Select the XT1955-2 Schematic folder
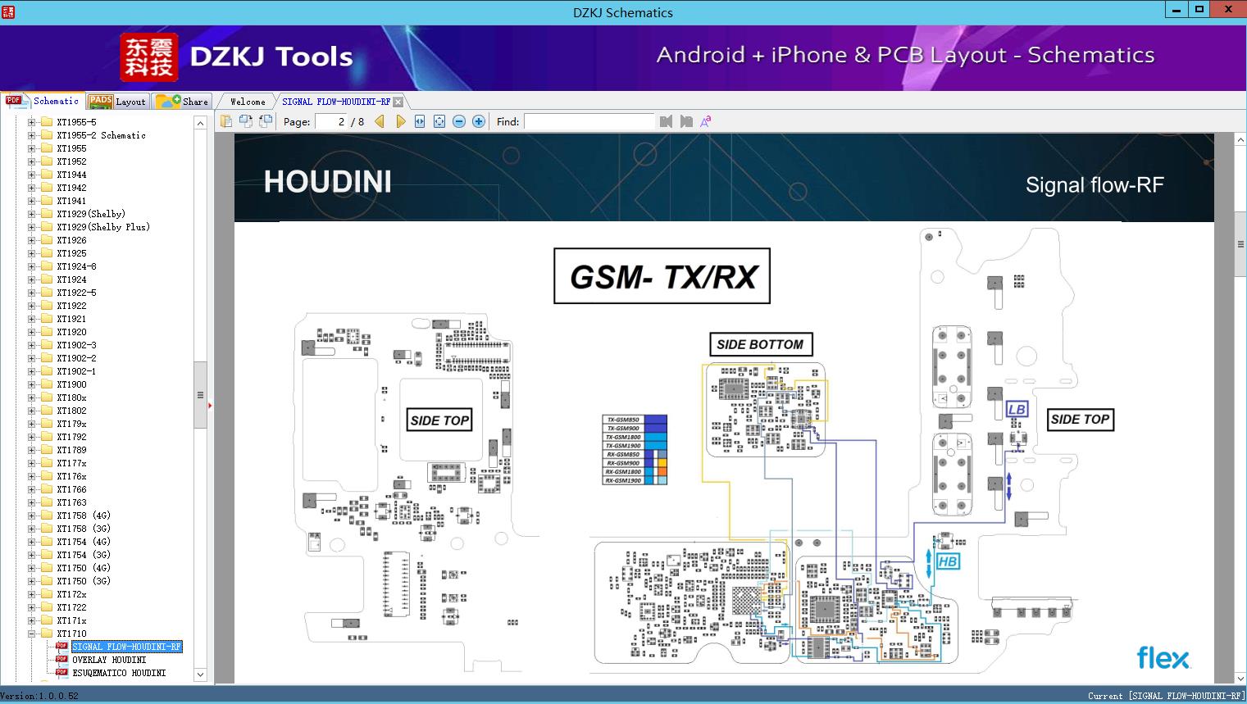This screenshot has width=1247, height=704. point(101,135)
